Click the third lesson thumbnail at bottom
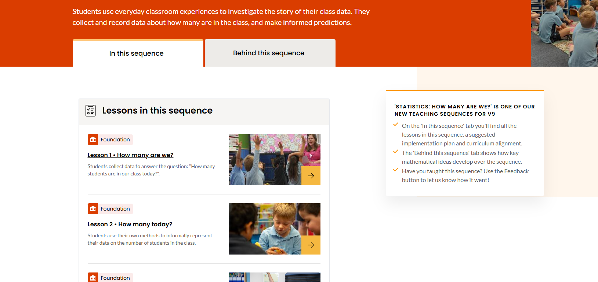 coord(274,277)
